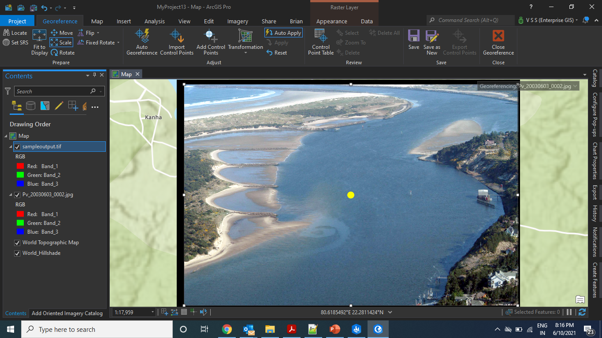Select the Add Control Points tool
Viewport: 602px width, 338px height.
tap(210, 42)
